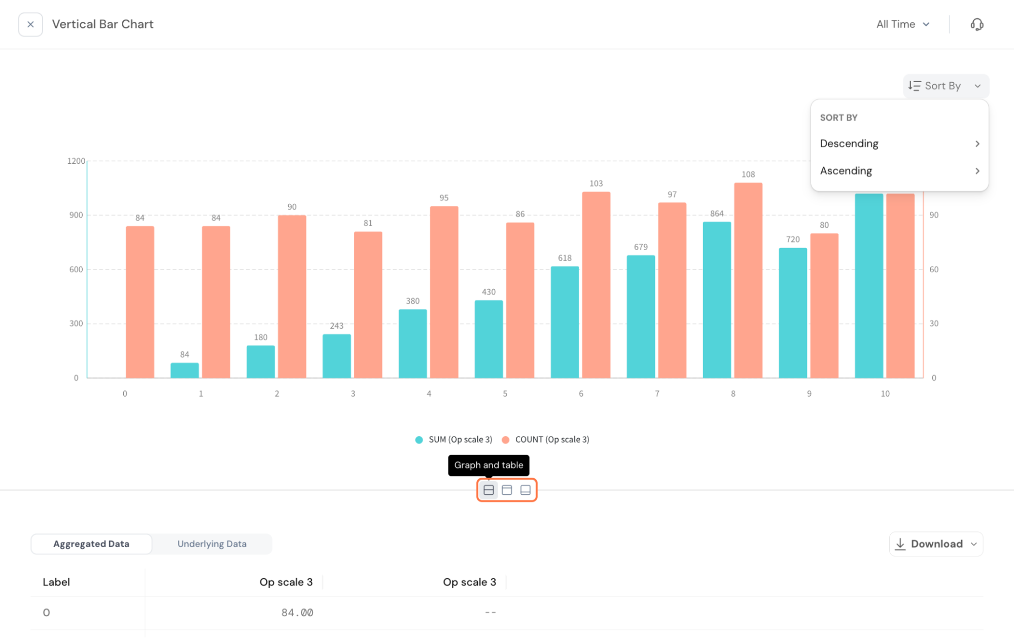Click the salmon bar labeled 103
Viewport: 1014px width, 643px height.
(596, 284)
